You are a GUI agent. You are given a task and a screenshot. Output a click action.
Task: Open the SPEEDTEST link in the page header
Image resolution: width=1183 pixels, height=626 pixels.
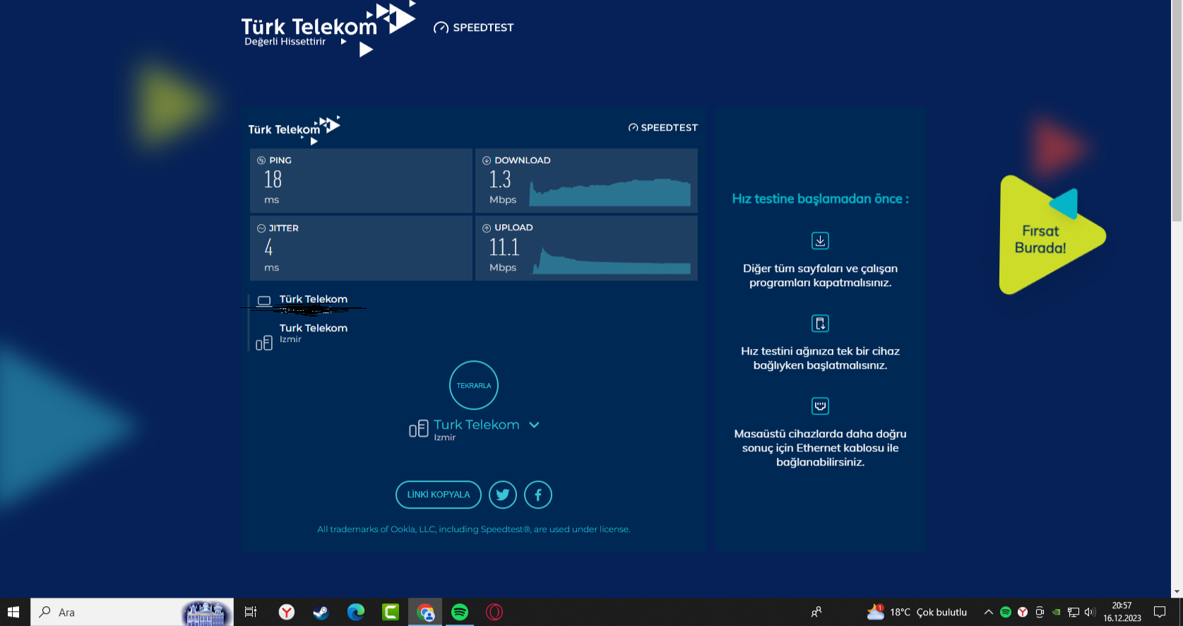(x=474, y=28)
